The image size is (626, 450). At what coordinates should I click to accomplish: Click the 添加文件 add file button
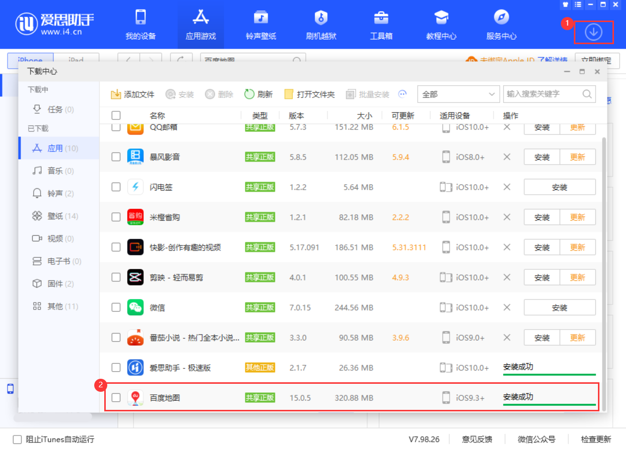(x=132, y=94)
